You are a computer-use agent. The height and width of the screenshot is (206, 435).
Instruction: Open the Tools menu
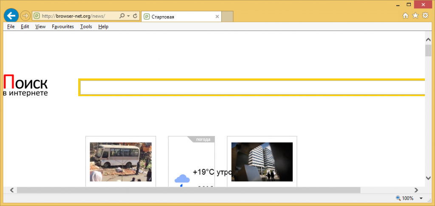[86, 26]
